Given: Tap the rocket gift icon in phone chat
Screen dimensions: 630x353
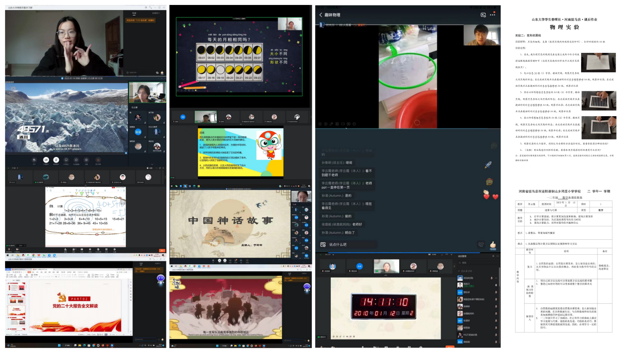Looking at the screenshot, I should click(489, 165).
